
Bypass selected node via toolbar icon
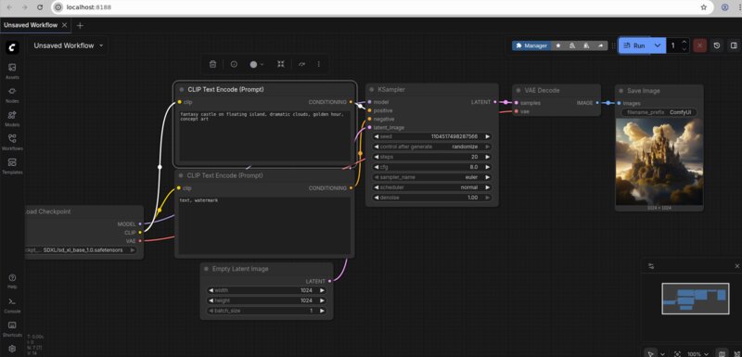point(302,64)
